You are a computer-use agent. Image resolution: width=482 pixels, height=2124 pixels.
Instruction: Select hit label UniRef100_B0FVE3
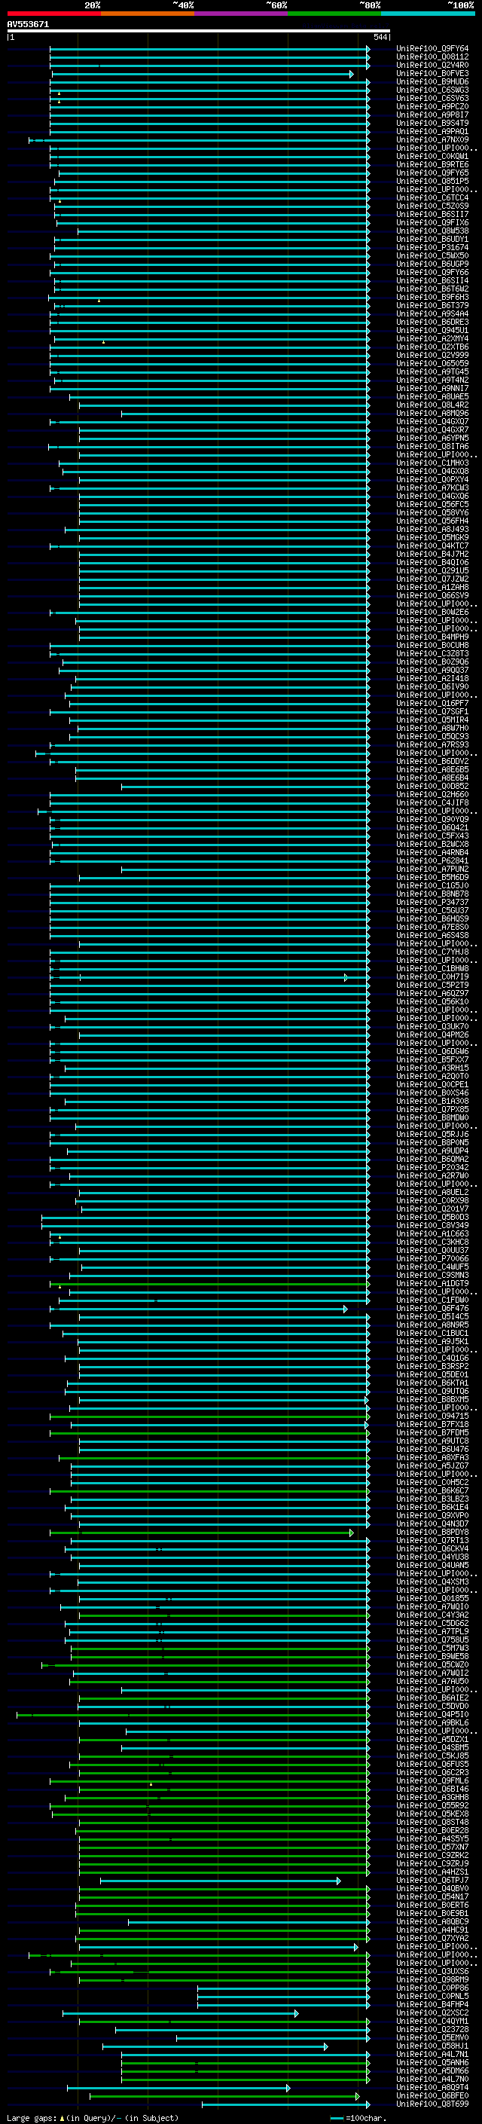[432, 73]
